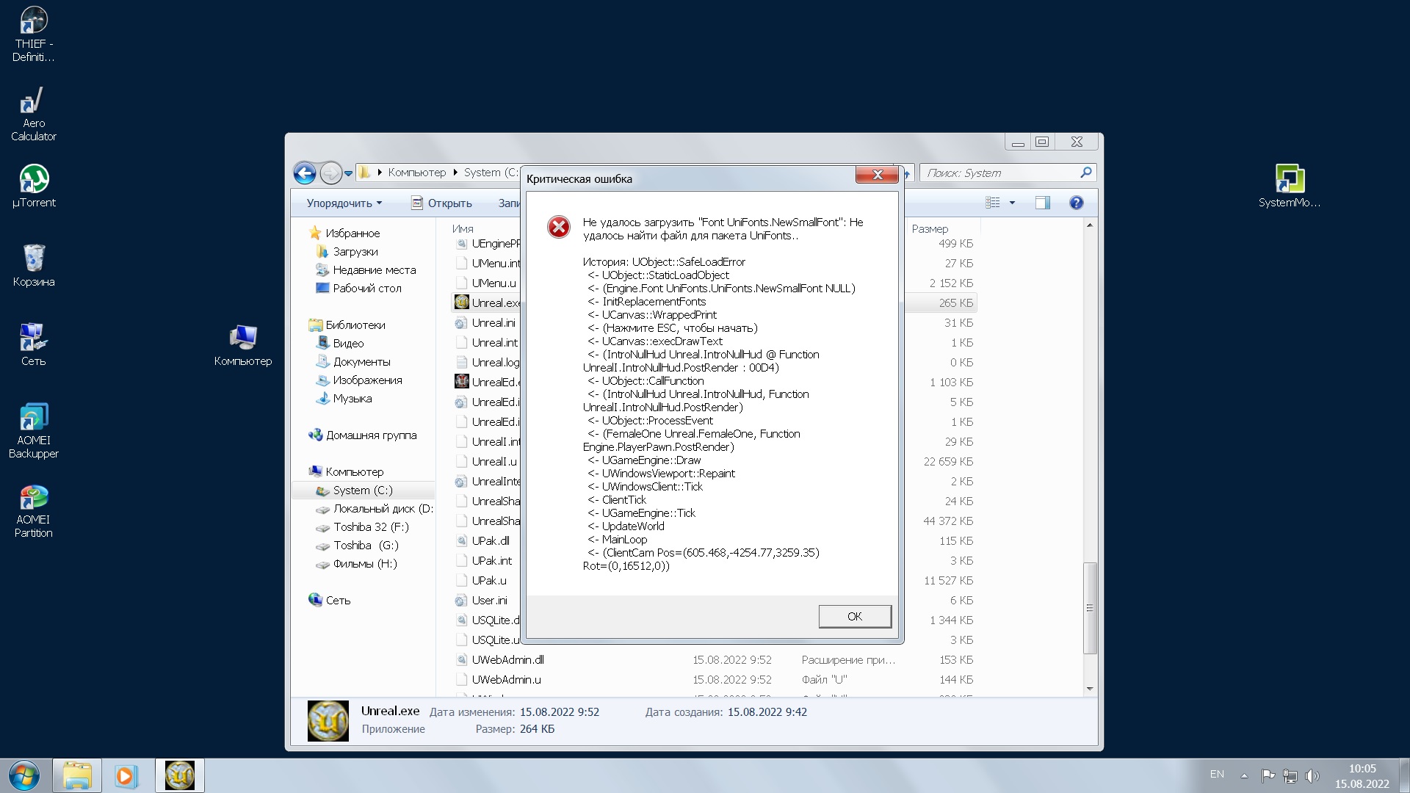1410x793 pixels.
Task: Open the Recycle Bin (Корзина) icon
Action: [34, 259]
